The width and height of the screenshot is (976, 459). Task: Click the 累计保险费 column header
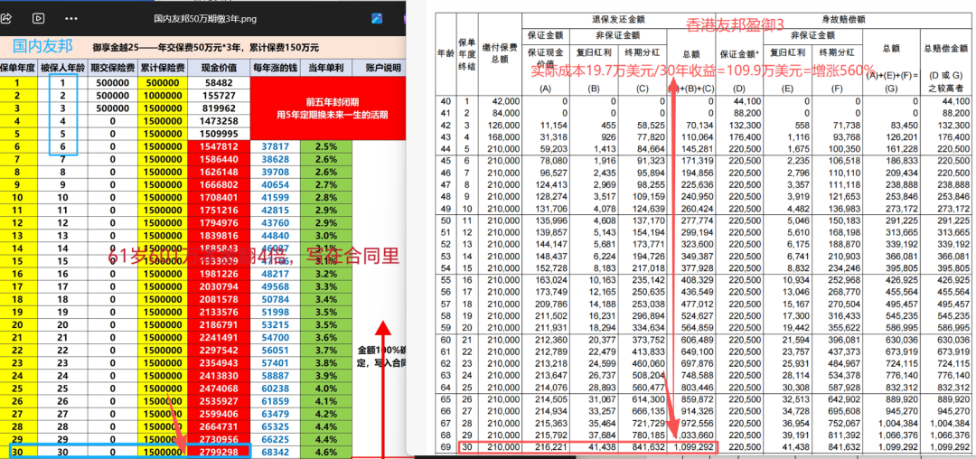163,68
